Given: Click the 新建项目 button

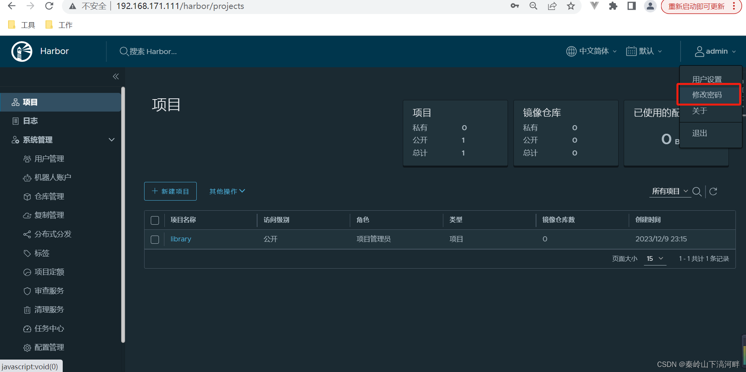Looking at the screenshot, I should pos(170,191).
